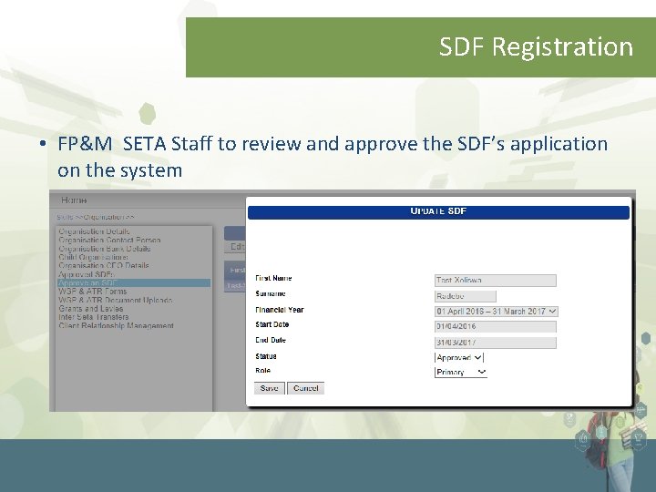Select Child Organisations menu entry
Image resolution: width=656 pixels, height=492 pixels.
click(93, 257)
